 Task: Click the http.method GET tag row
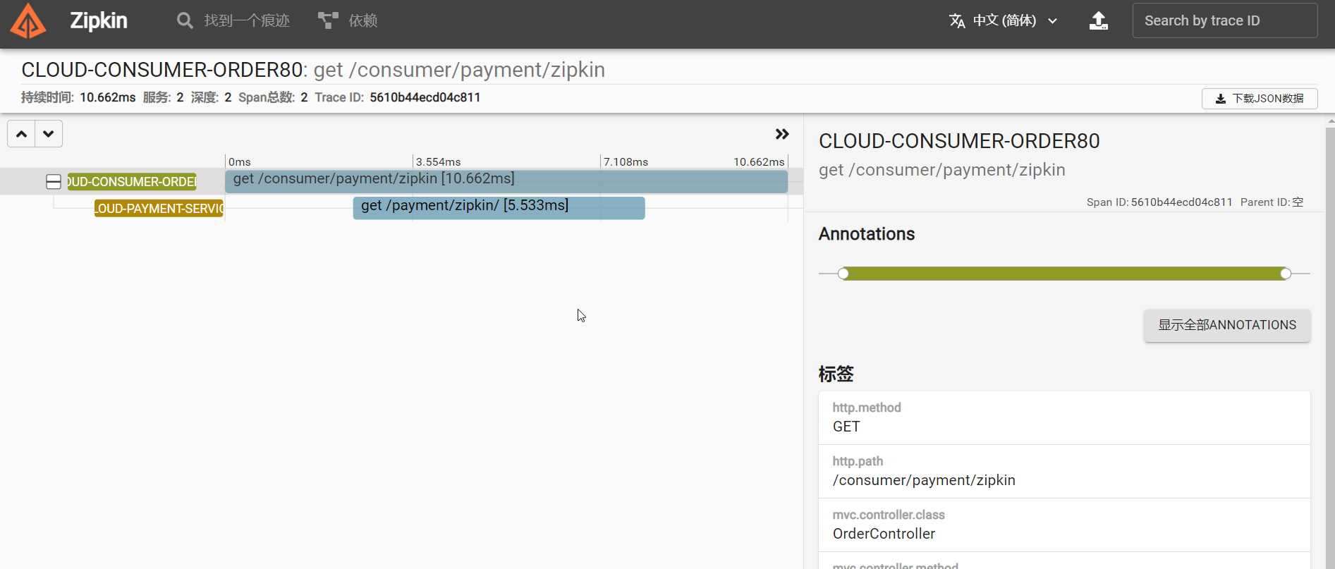pos(1064,417)
